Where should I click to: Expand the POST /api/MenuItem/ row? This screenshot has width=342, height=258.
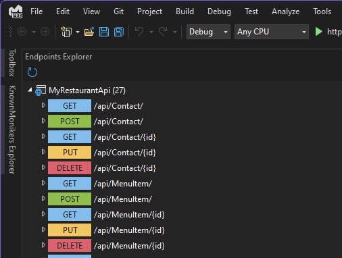pyautogui.click(x=43, y=199)
